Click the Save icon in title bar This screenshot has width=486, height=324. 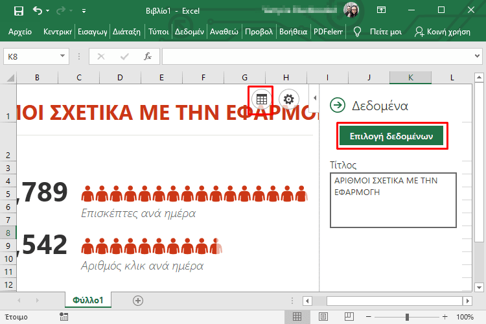pos(18,10)
